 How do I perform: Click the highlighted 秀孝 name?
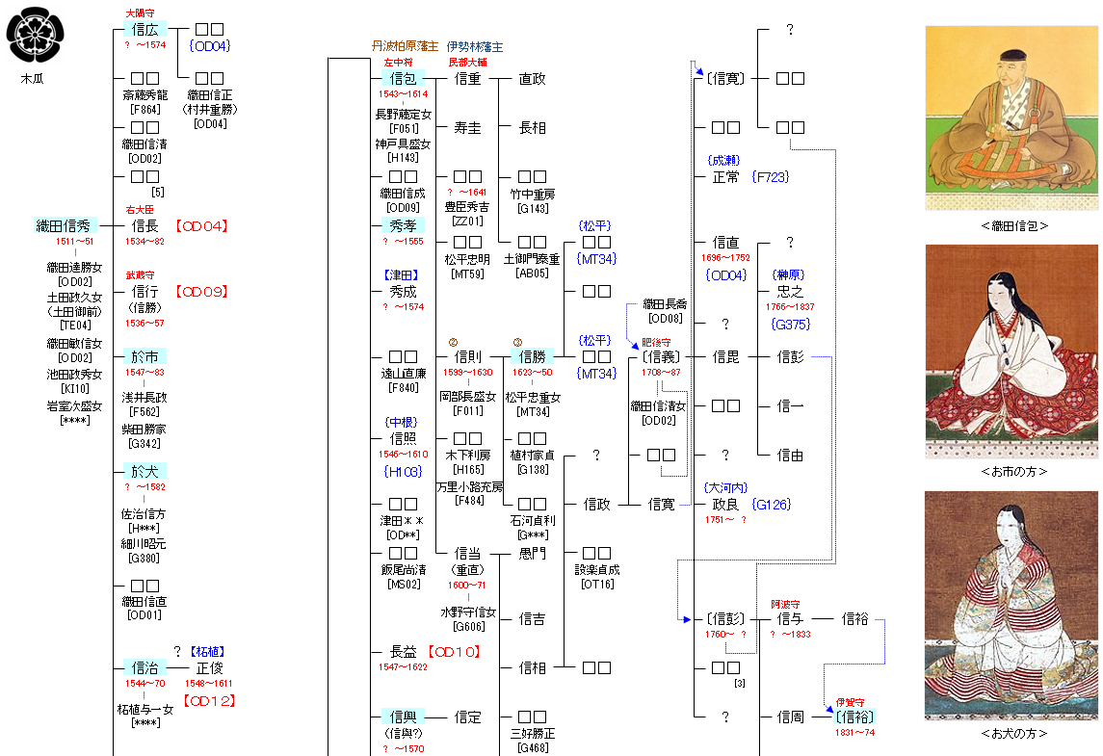pos(403,226)
